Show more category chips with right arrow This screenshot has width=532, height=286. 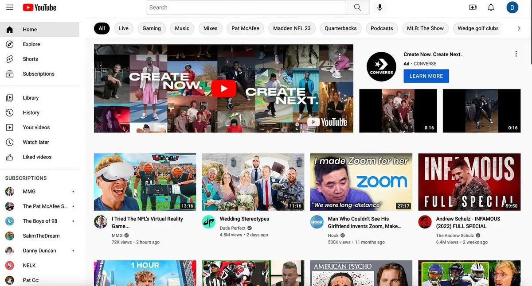point(519,28)
